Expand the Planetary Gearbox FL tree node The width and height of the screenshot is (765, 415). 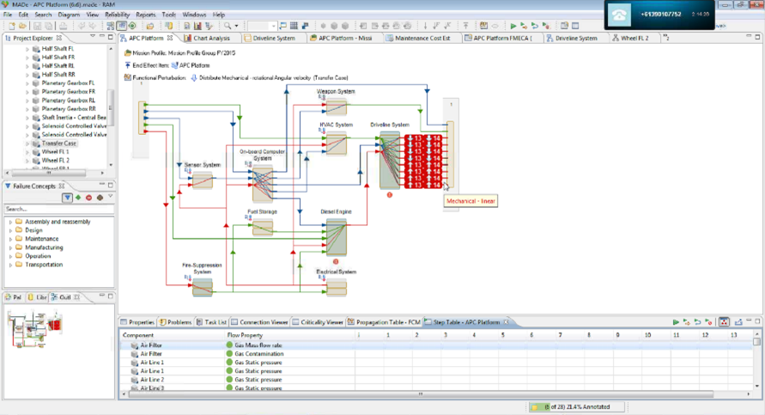click(x=27, y=83)
